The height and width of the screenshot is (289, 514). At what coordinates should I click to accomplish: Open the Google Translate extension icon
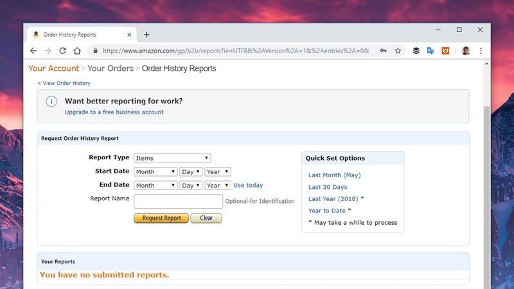(x=430, y=51)
